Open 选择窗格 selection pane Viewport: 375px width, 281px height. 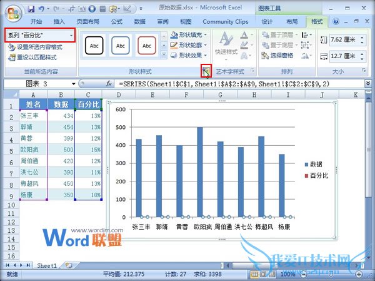point(277,56)
